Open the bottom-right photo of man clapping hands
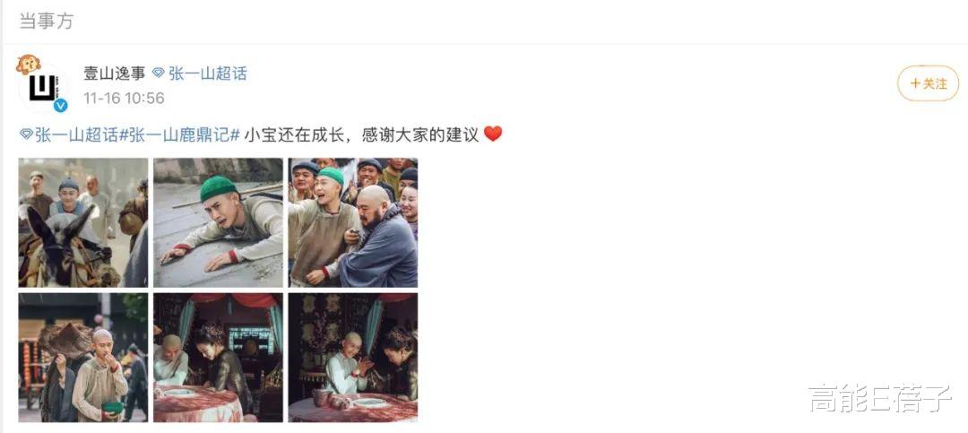Image resolution: width=968 pixels, height=433 pixels. 352,358
